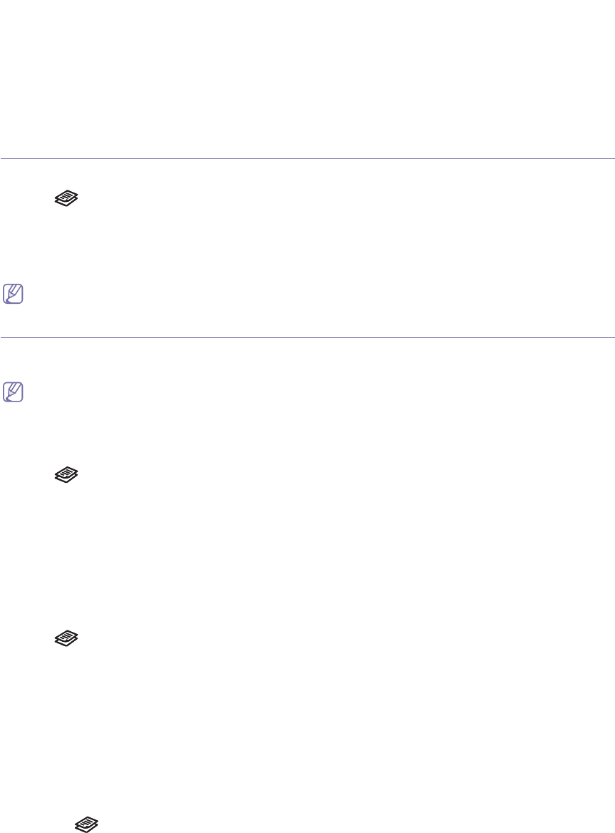Select the note icon beneath the lower divider
Image resolution: width=615 pixels, height=833 pixels.
12,391
